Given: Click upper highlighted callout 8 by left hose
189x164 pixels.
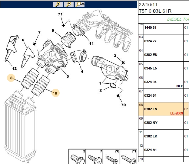Looking at the screenshot, I should click(11, 78).
